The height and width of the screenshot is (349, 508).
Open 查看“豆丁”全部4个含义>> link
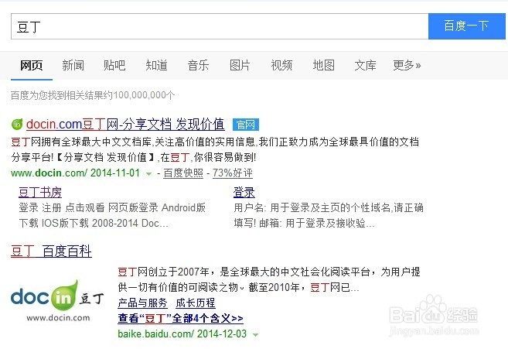pyautogui.click(x=180, y=319)
